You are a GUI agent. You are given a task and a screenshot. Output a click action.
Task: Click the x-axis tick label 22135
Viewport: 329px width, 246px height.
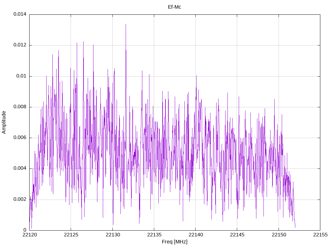click(154, 235)
